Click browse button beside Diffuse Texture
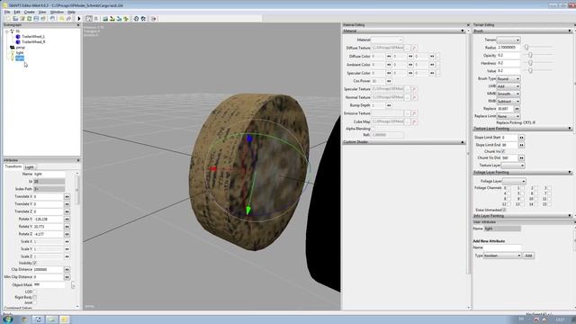The image size is (576, 324). [407, 48]
